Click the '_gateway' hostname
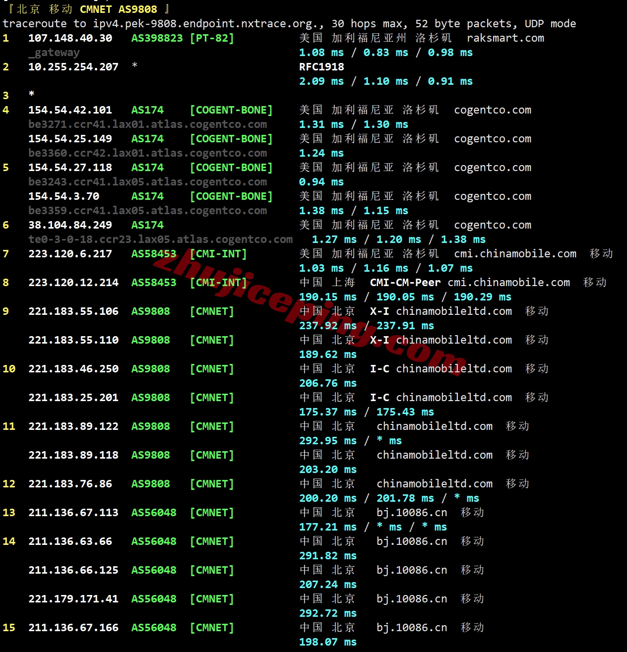 (x=54, y=53)
